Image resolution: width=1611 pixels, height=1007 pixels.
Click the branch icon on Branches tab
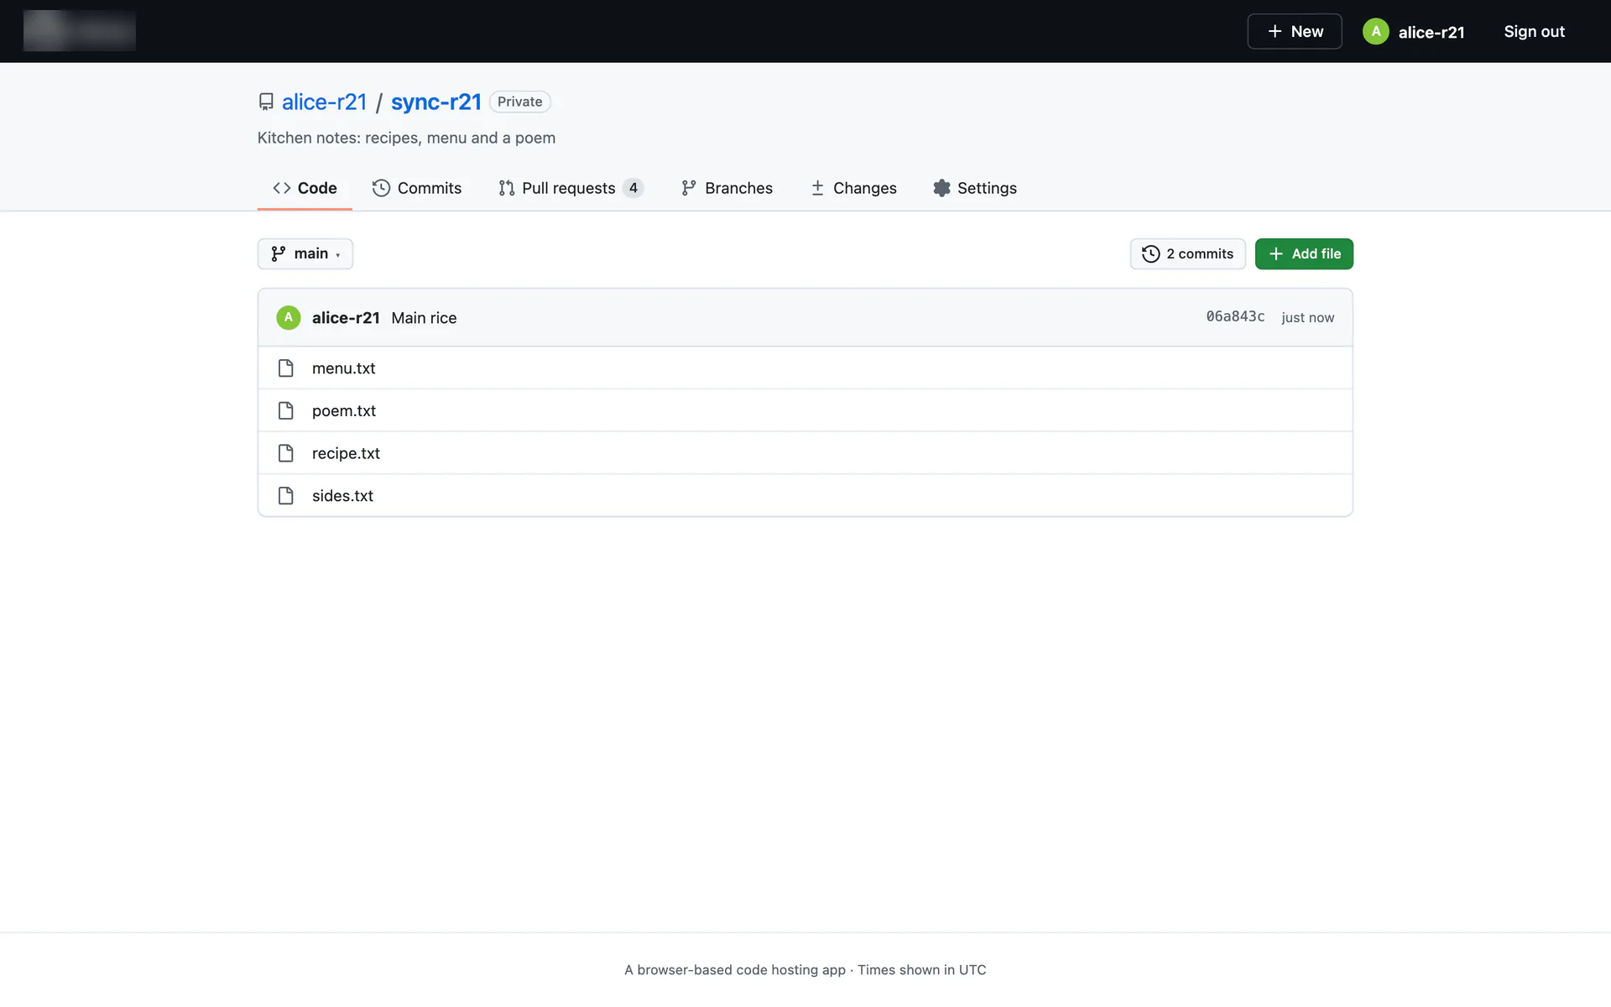point(689,188)
